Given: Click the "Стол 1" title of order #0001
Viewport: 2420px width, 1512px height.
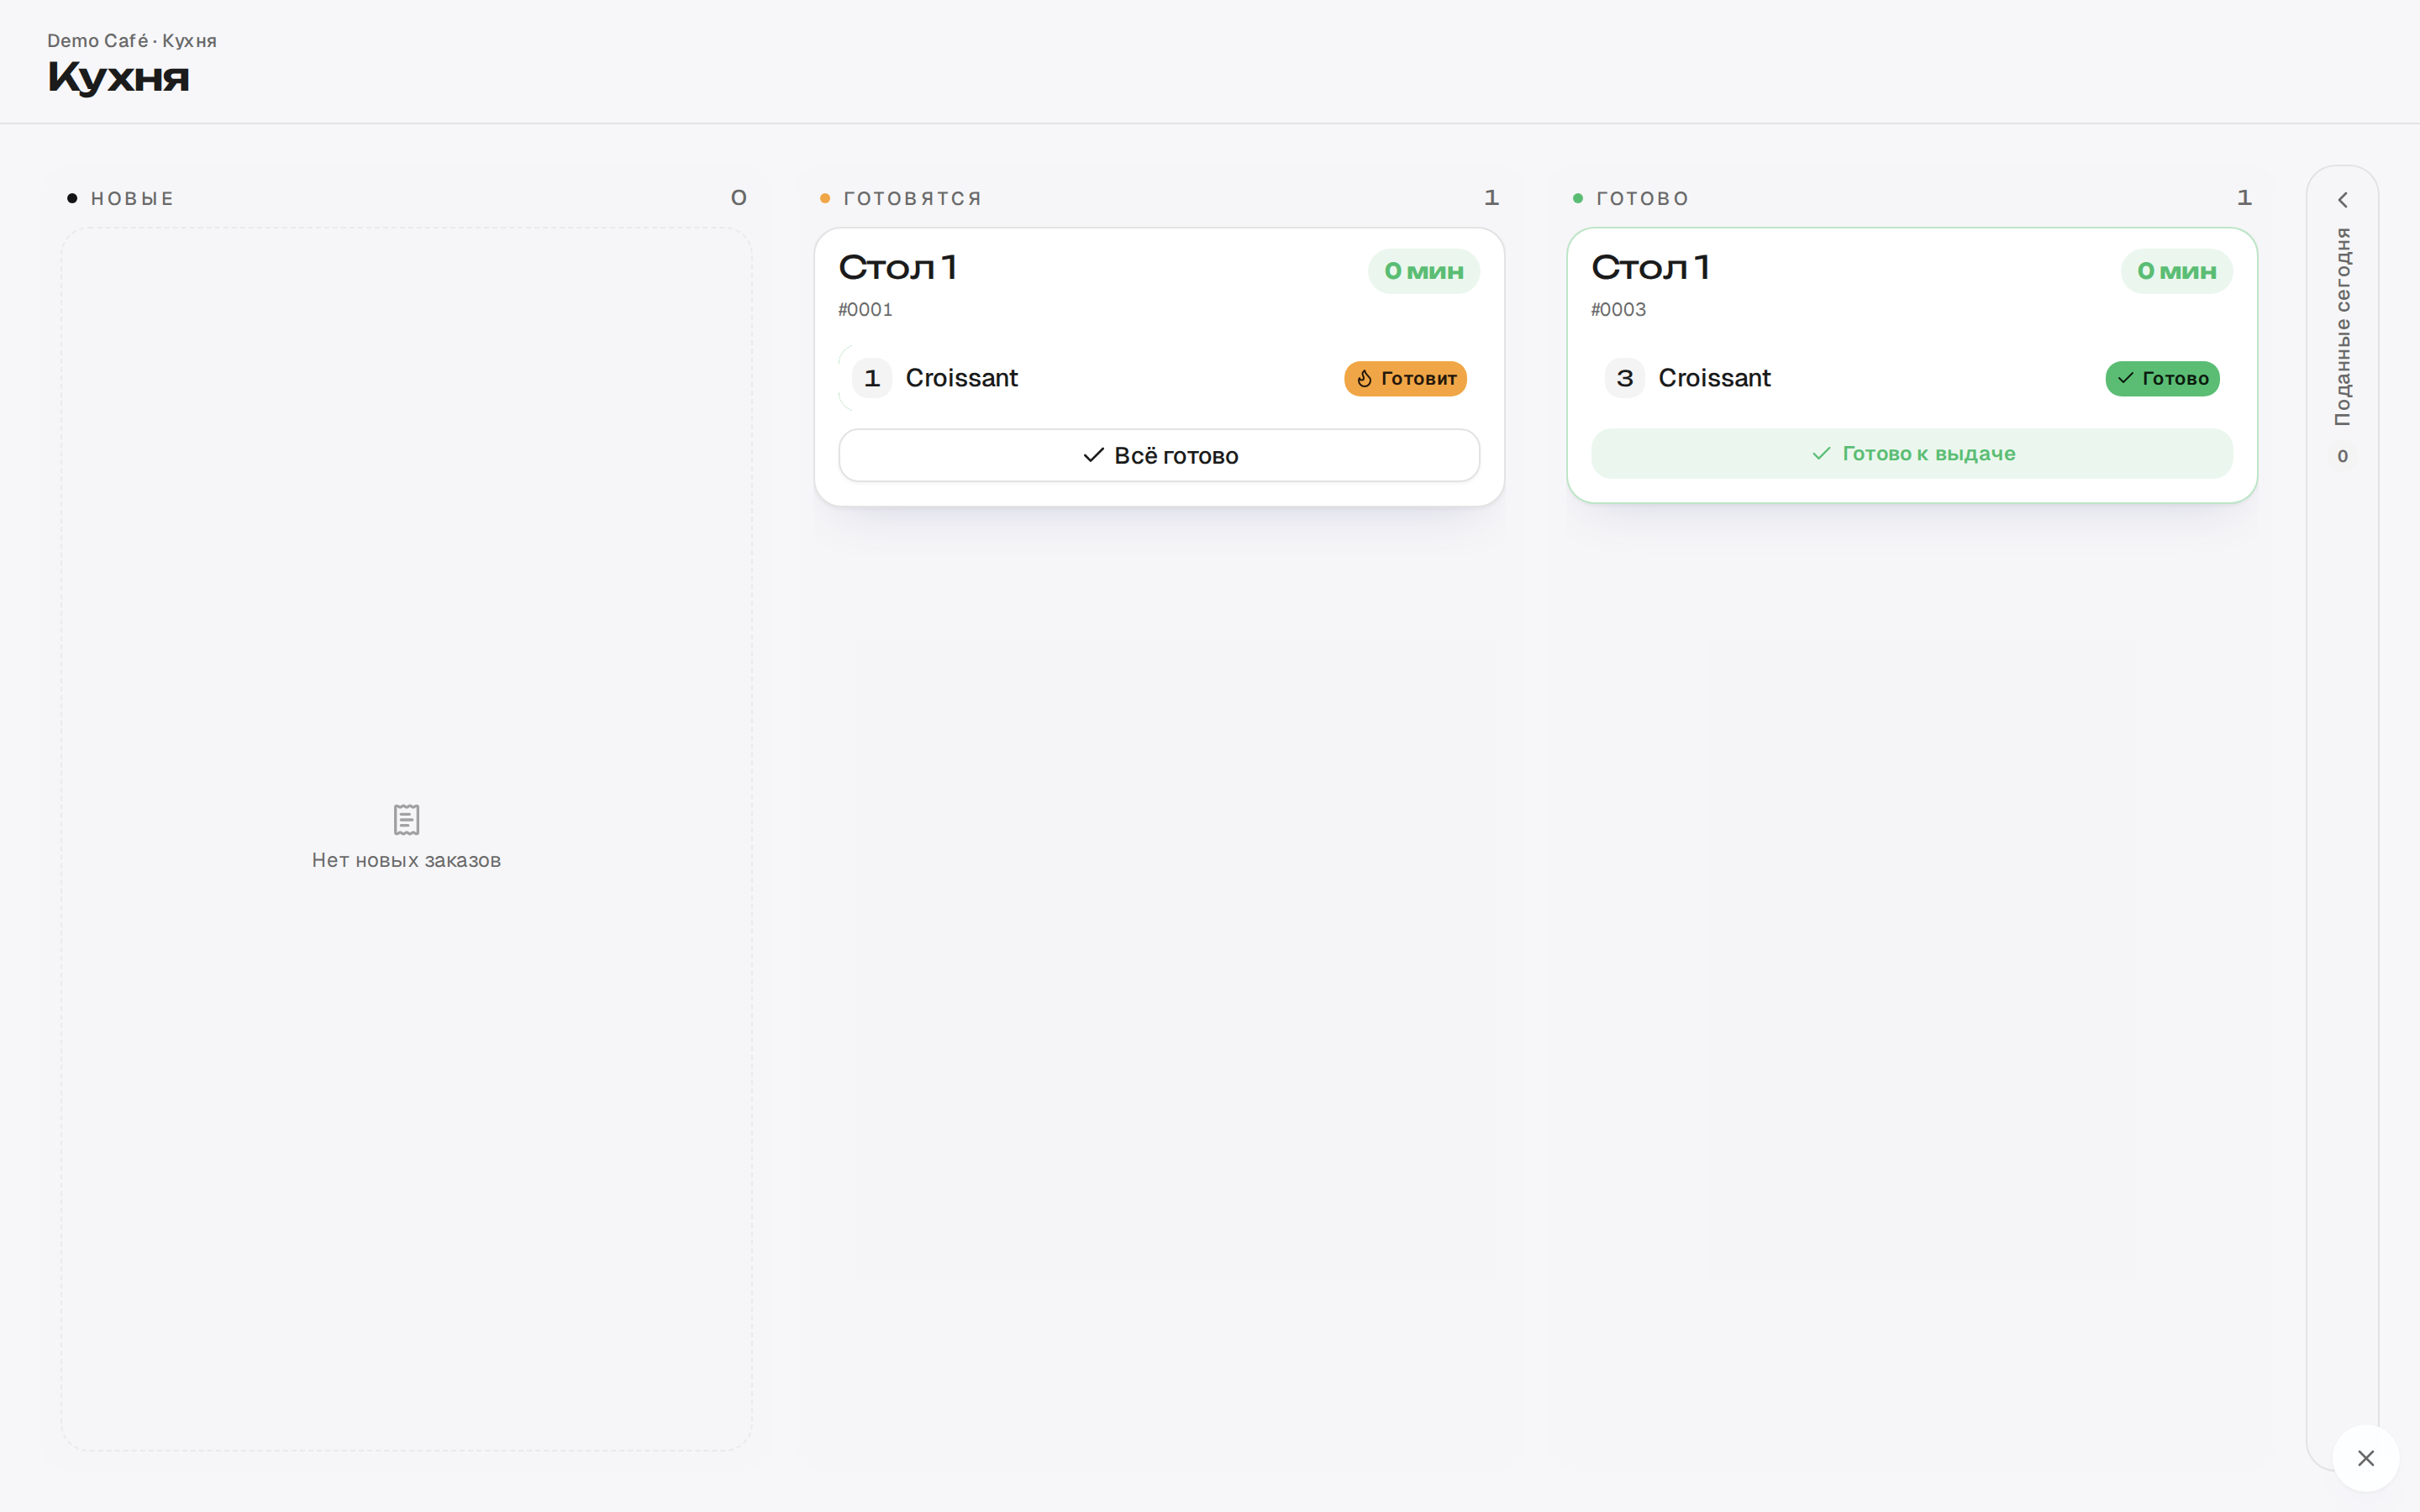Looking at the screenshot, I should click(x=898, y=267).
